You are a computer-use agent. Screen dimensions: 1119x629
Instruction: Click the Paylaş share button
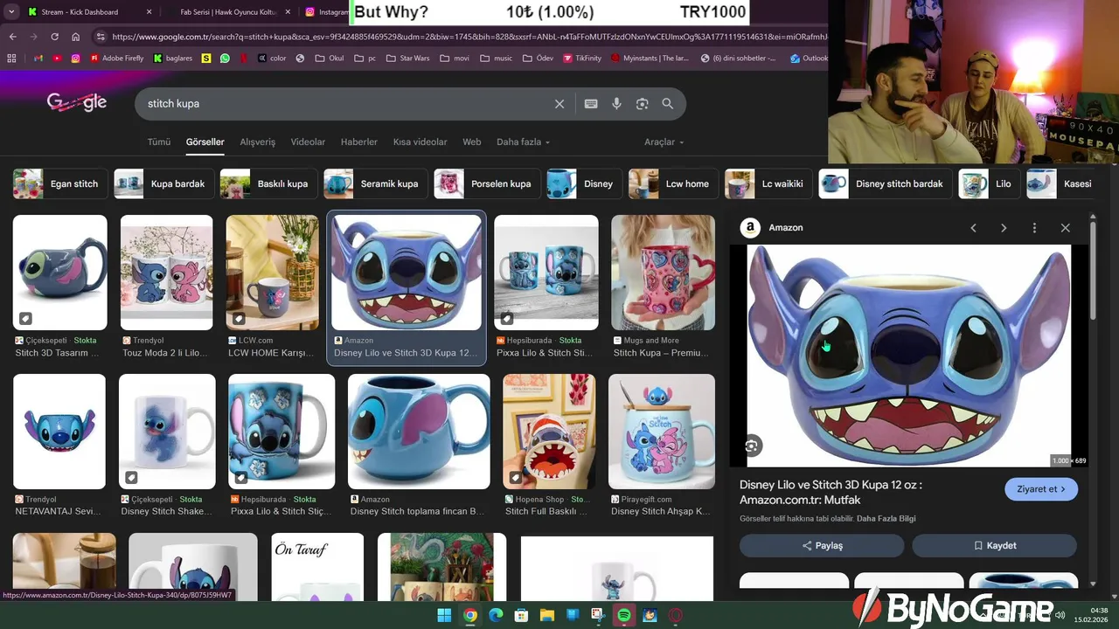point(822,546)
